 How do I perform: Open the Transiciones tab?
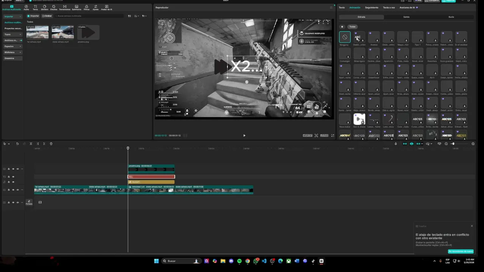tap(65, 8)
